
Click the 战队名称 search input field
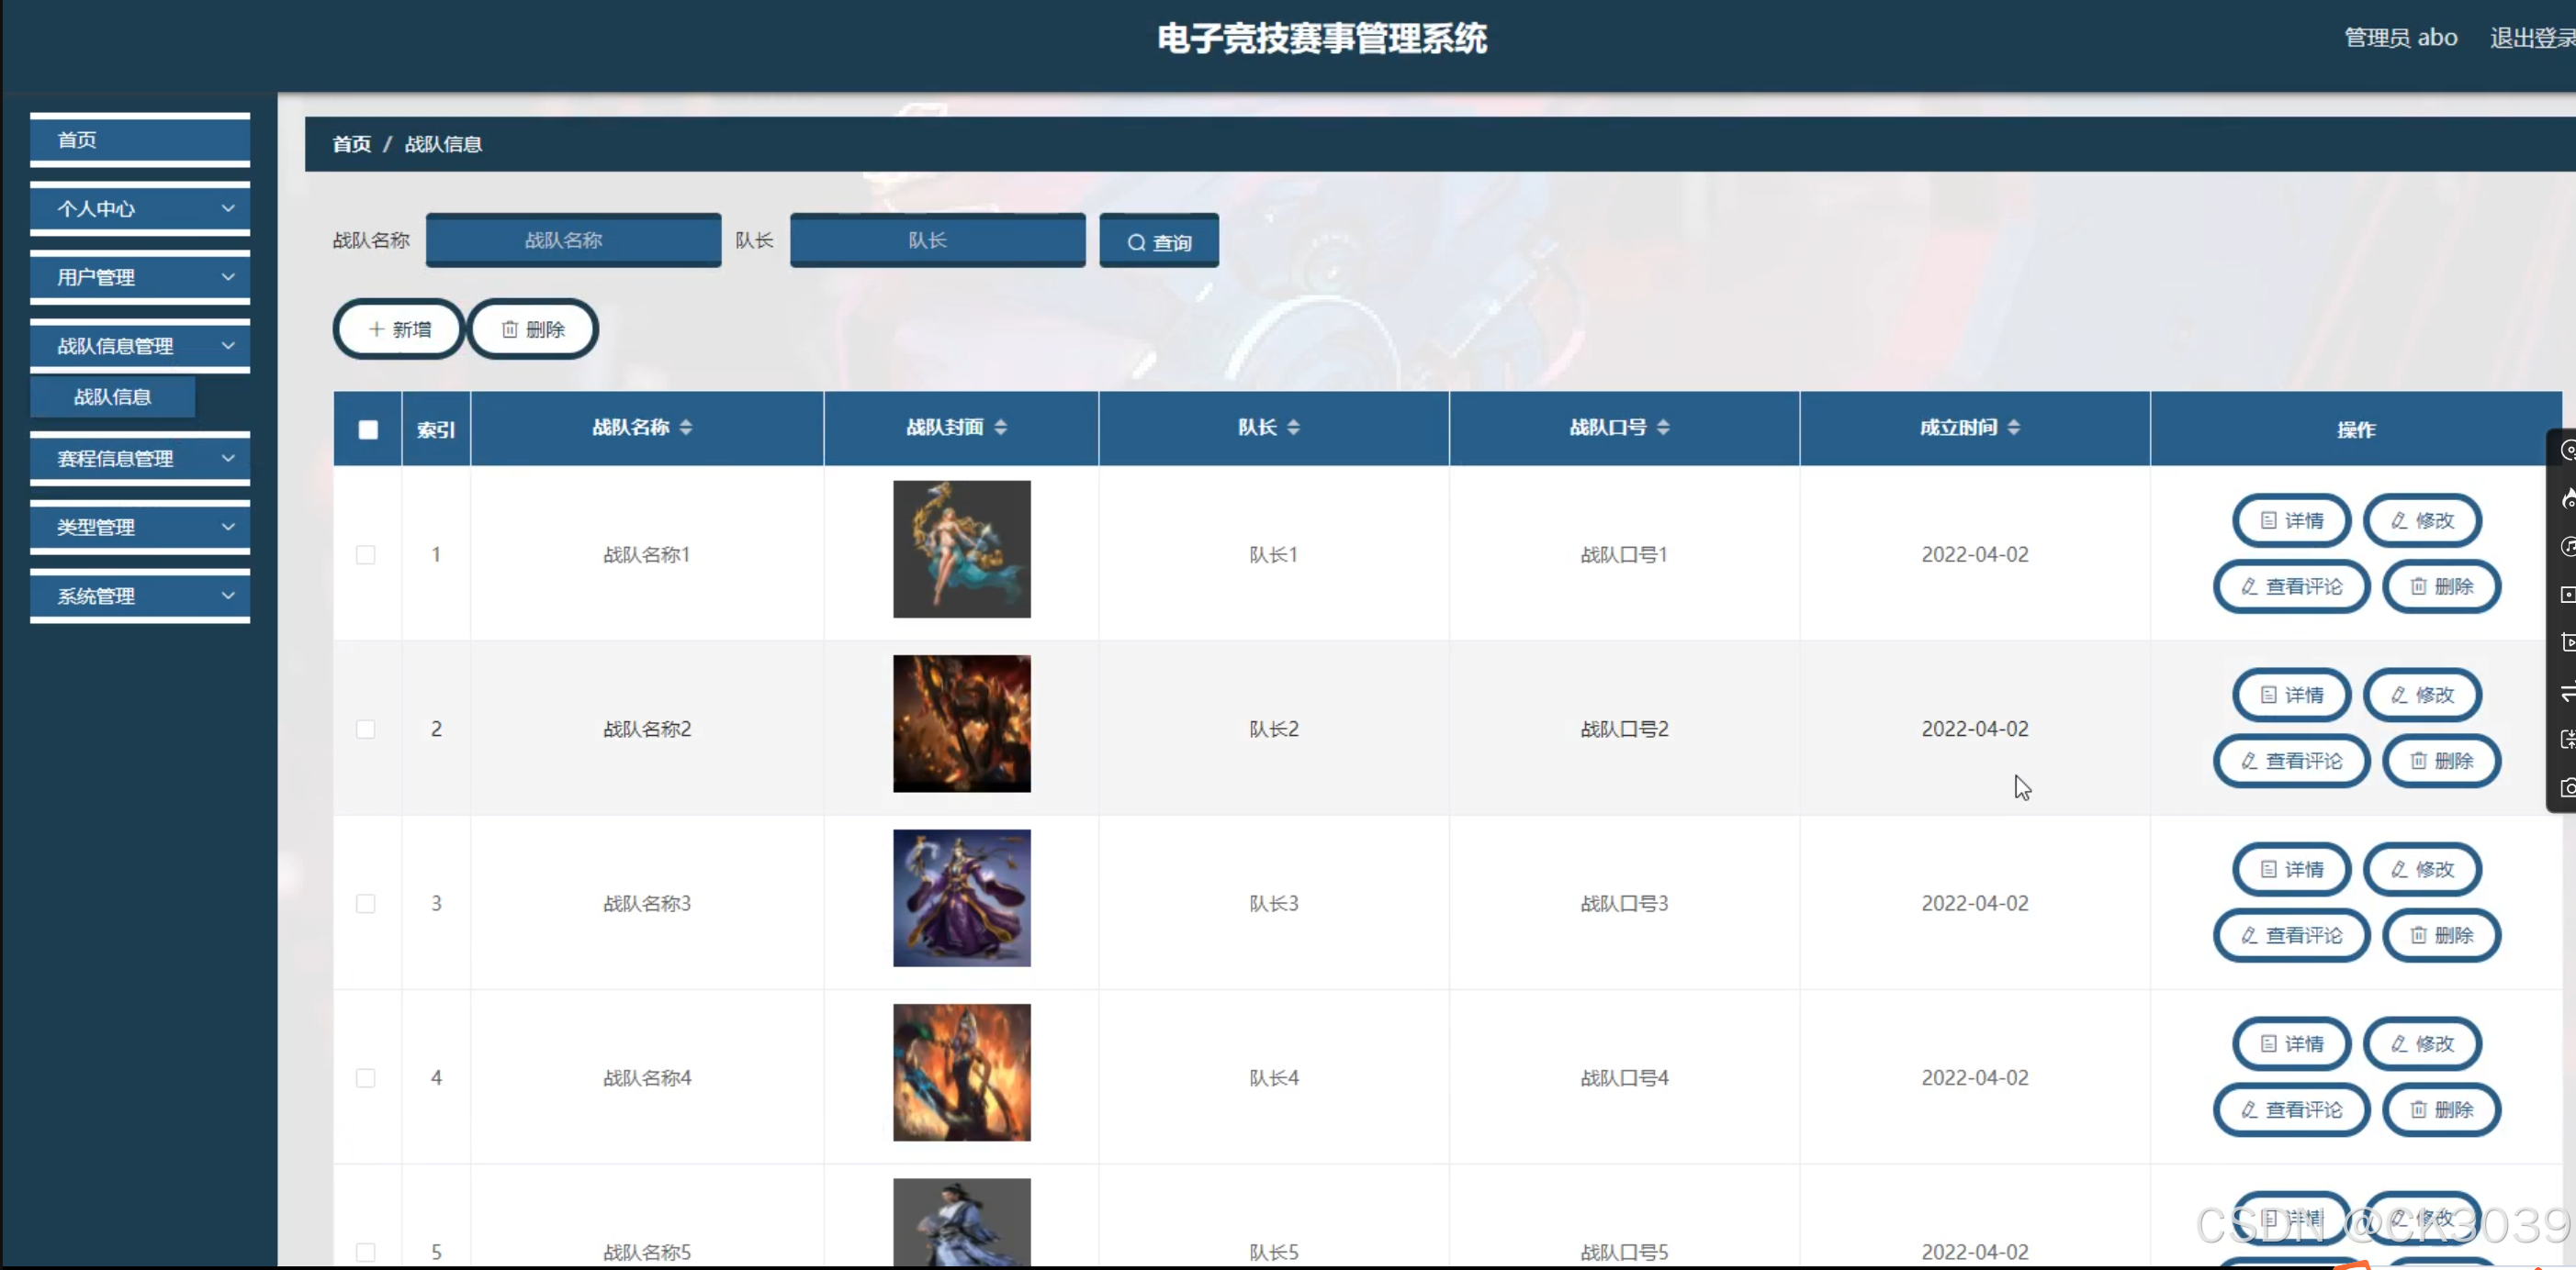click(x=573, y=240)
